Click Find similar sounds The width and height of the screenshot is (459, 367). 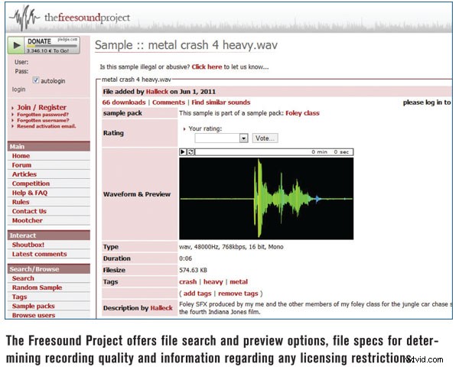pos(221,102)
